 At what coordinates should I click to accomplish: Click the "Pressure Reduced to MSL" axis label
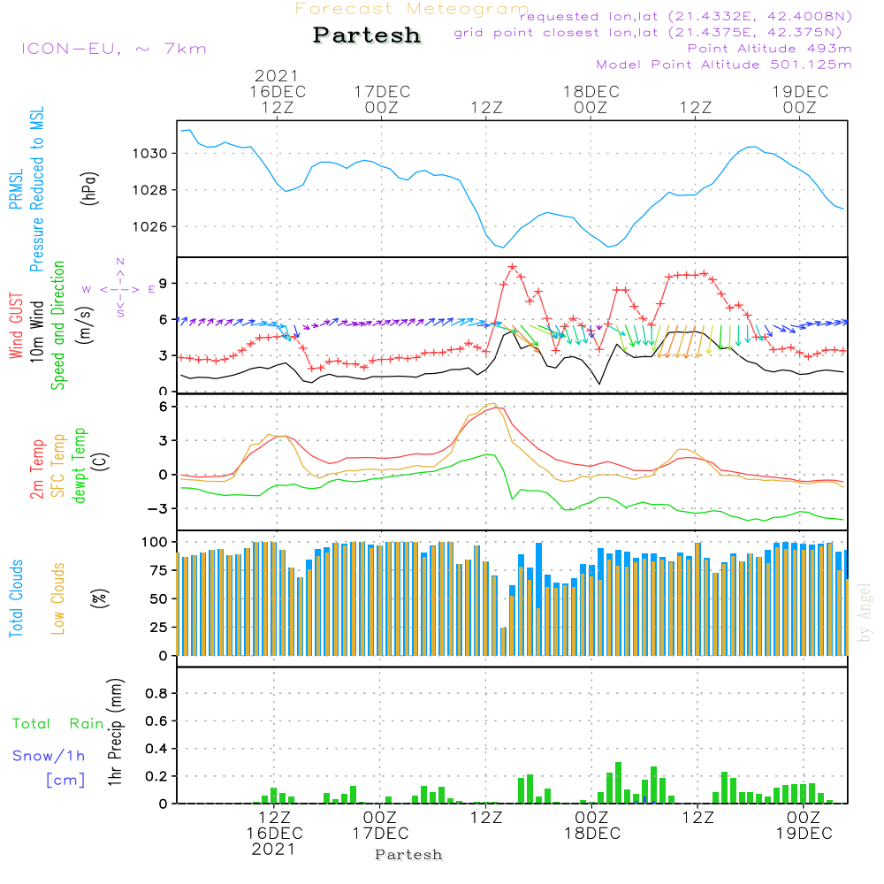coord(37,188)
